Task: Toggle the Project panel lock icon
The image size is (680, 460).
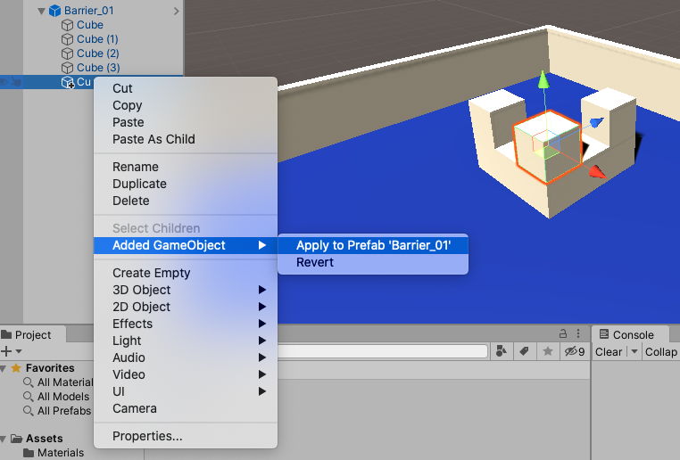Action: [563, 333]
